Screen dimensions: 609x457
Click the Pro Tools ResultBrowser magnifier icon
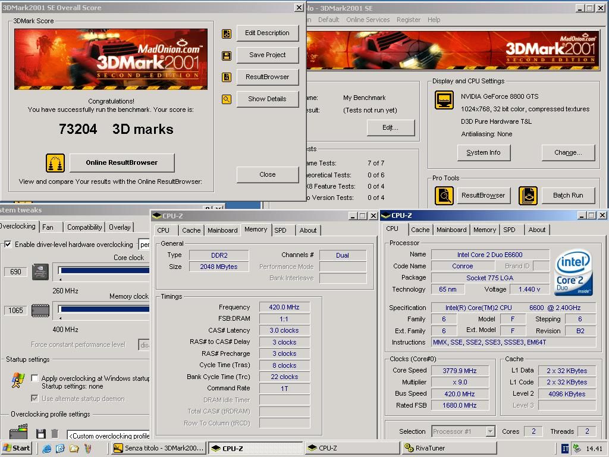pos(444,195)
